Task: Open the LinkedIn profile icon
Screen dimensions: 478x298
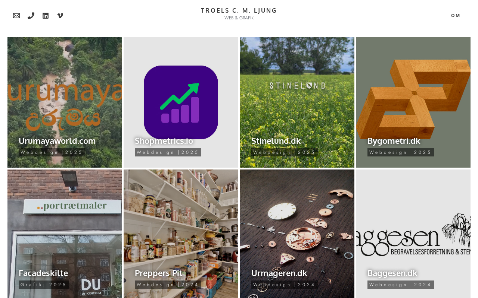Action: click(46, 16)
